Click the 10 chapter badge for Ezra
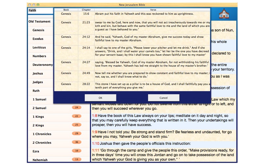 pos(77,151)
